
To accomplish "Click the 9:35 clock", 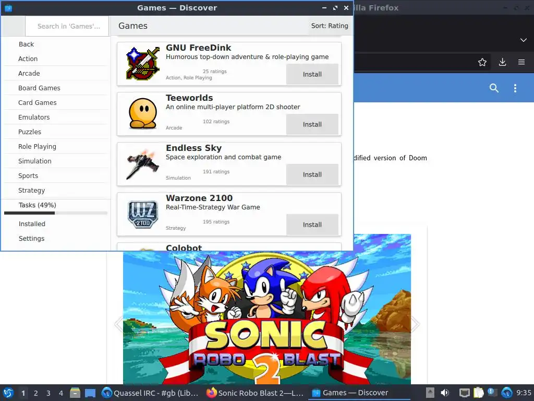I will coord(524,393).
